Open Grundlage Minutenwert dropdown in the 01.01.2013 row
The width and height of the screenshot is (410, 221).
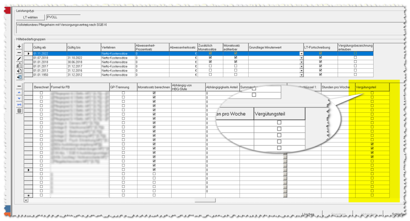tap(301, 70)
